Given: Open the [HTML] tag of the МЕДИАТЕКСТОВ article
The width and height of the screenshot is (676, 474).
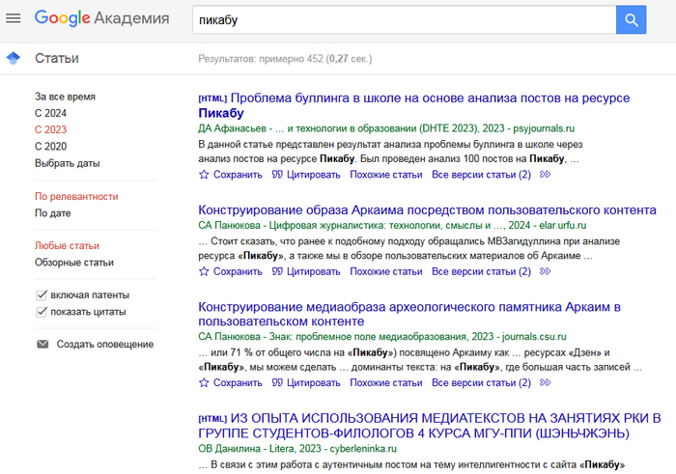Looking at the screenshot, I should click(212, 418).
